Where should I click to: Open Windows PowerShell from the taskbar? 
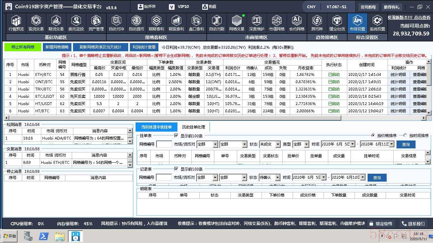[43, 236]
